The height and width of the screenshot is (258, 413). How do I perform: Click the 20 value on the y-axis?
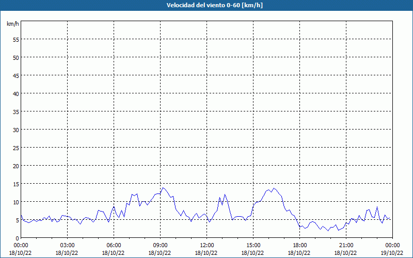(16, 166)
